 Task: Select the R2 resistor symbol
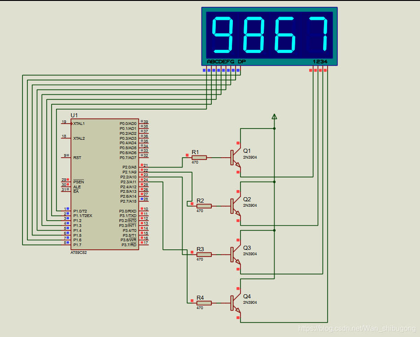pos(204,206)
